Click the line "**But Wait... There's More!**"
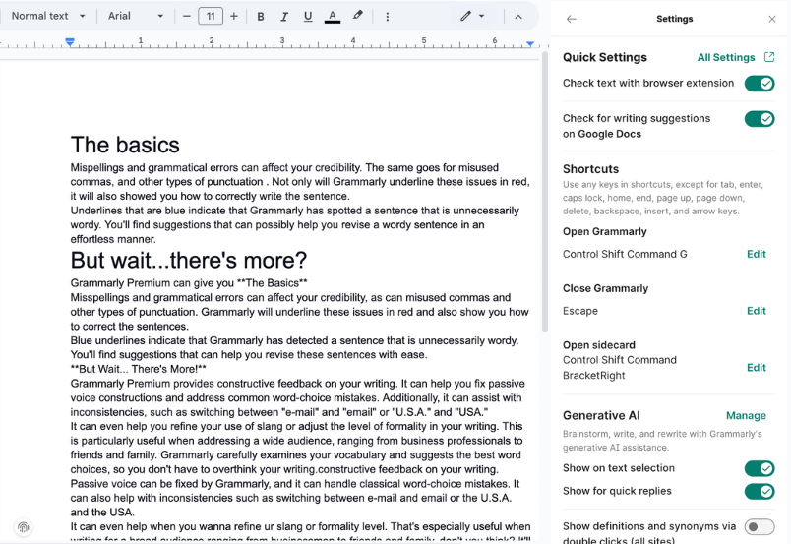Image resolution: width=791 pixels, height=544 pixels. tap(138, 370)
